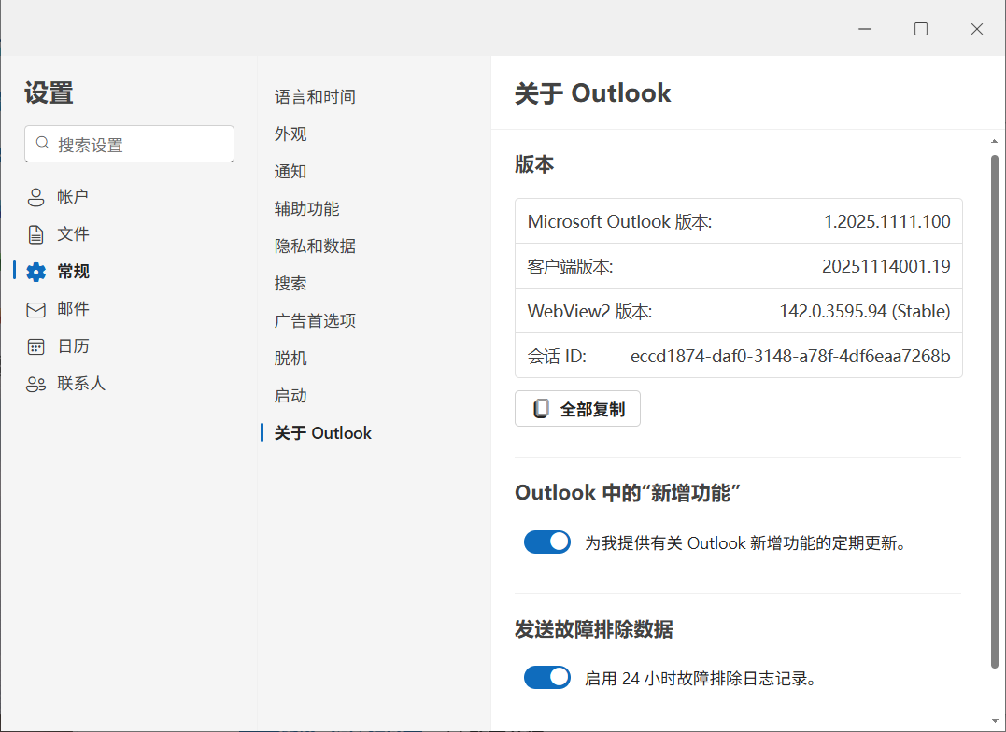Click the 邮件 envelope icon
Image resolution: width=1006 pixels, height=732 pixels.
pyautogui.click(x=35, y=310)
